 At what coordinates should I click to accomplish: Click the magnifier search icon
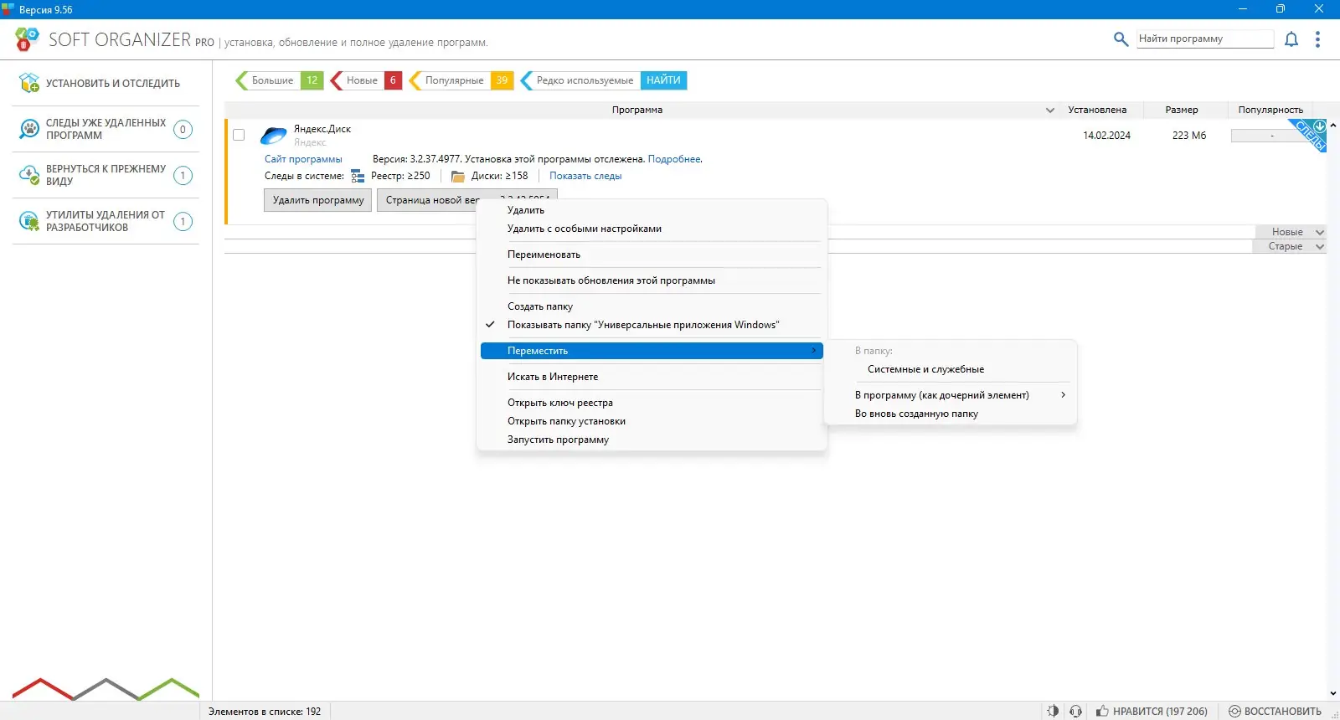tap(1121, 39)
